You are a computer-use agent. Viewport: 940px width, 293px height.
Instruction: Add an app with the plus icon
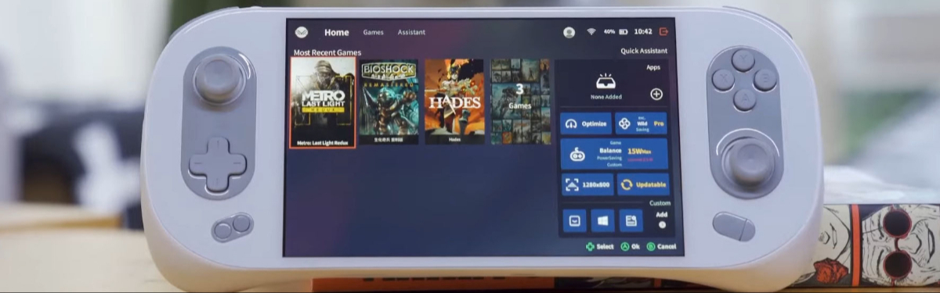(x=656, y=94)
